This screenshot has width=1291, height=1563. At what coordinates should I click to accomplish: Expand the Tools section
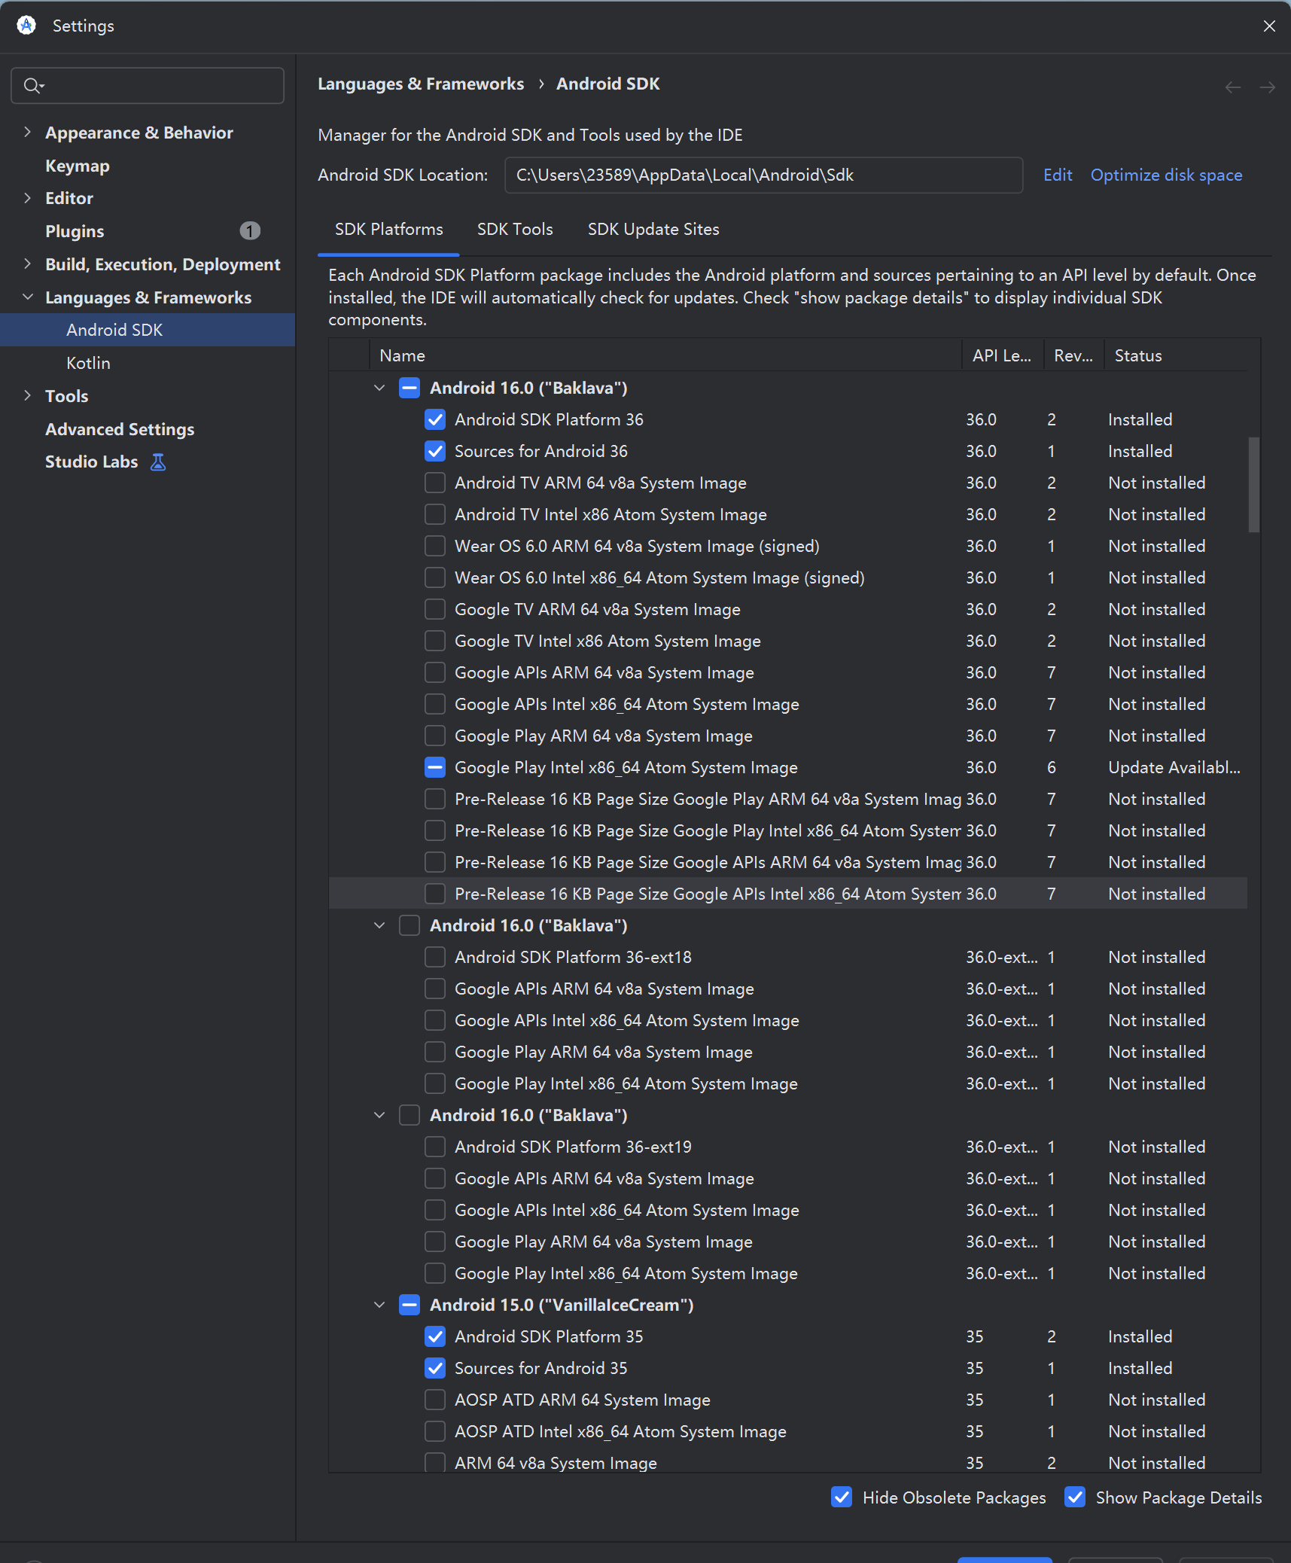[x=28, y=395]
